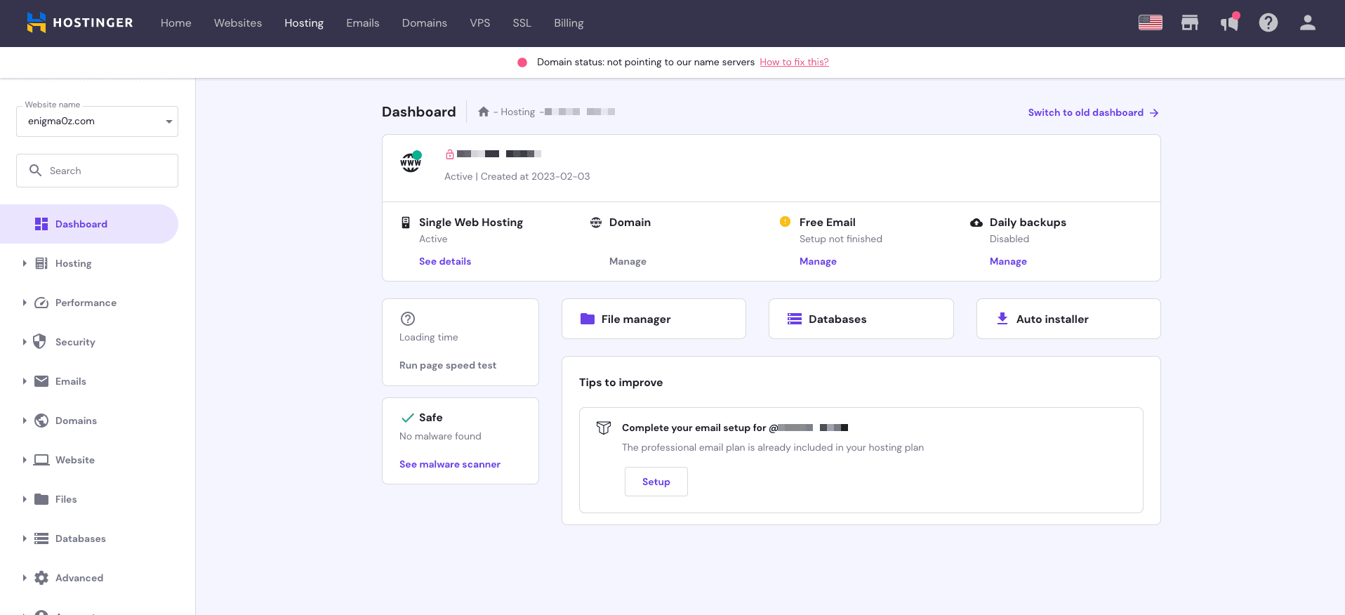1345x615 pixels.
Task: Open Hosting in top navigation
Action: [304, 23]
